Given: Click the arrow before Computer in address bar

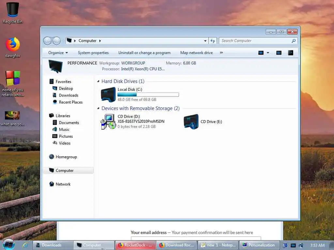Looking at the screenshot, I should 75,41.
